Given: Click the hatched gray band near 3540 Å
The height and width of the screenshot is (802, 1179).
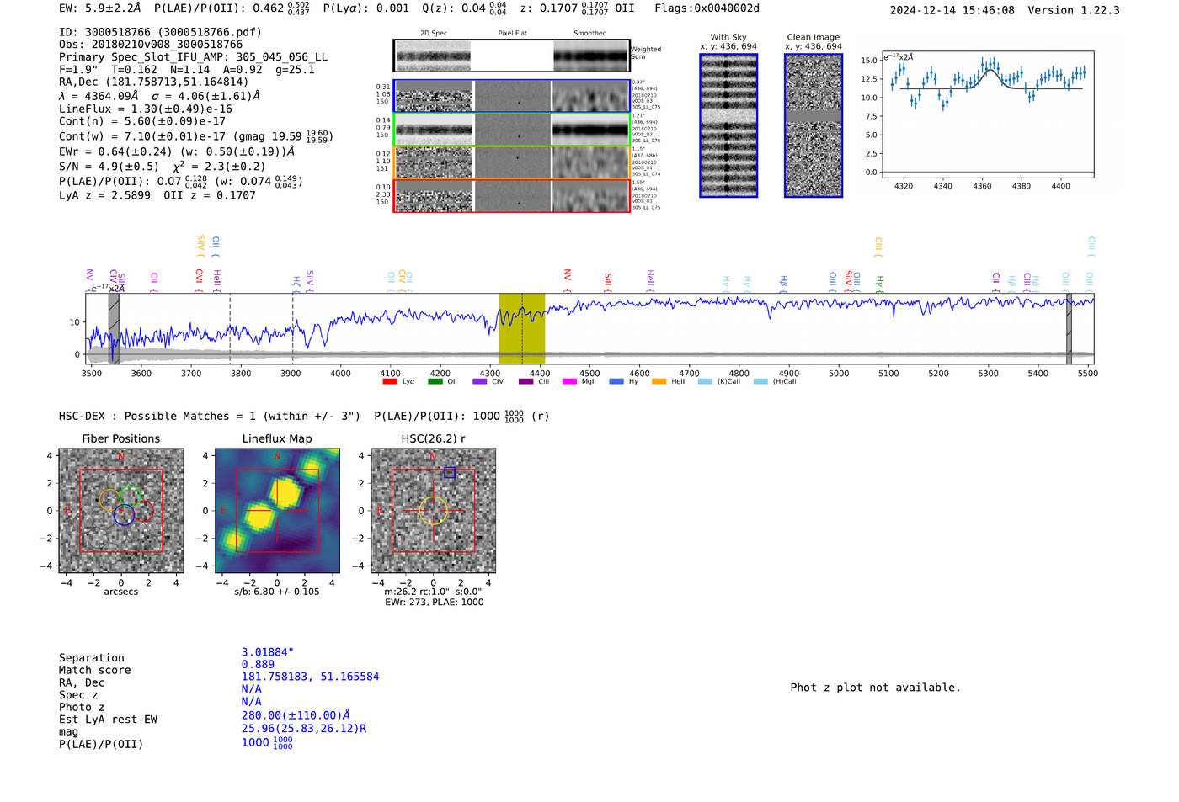Looking at the screenshot, I should (x=114, y=328).
